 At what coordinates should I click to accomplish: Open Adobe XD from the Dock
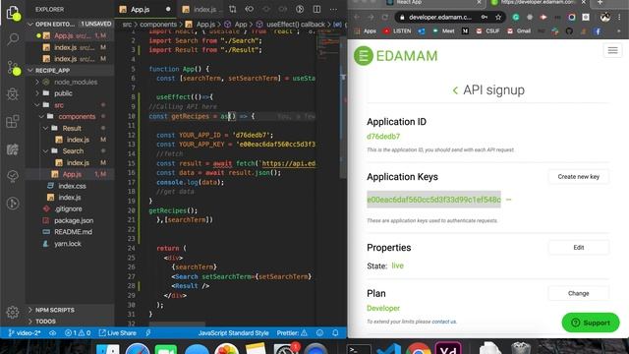(448, 348)
